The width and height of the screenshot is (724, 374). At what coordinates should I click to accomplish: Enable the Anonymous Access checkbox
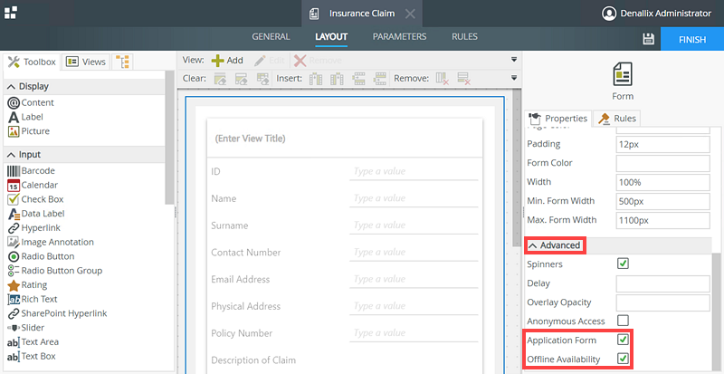tap(623, 321)
